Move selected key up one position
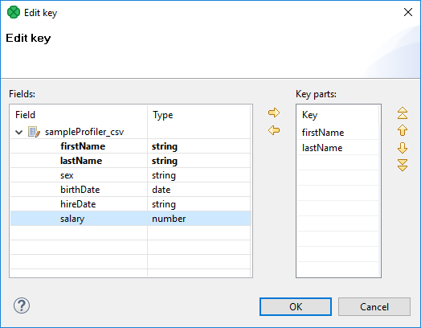421x328 pixels. pyautogui.click(x=403, y=130)
